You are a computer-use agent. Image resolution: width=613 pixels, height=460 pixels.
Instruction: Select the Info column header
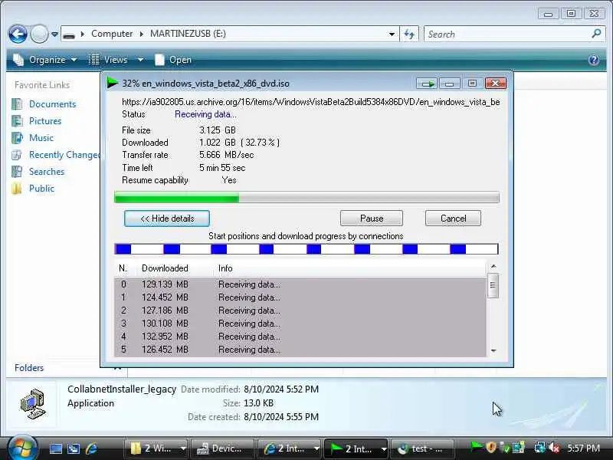point(225,268)
